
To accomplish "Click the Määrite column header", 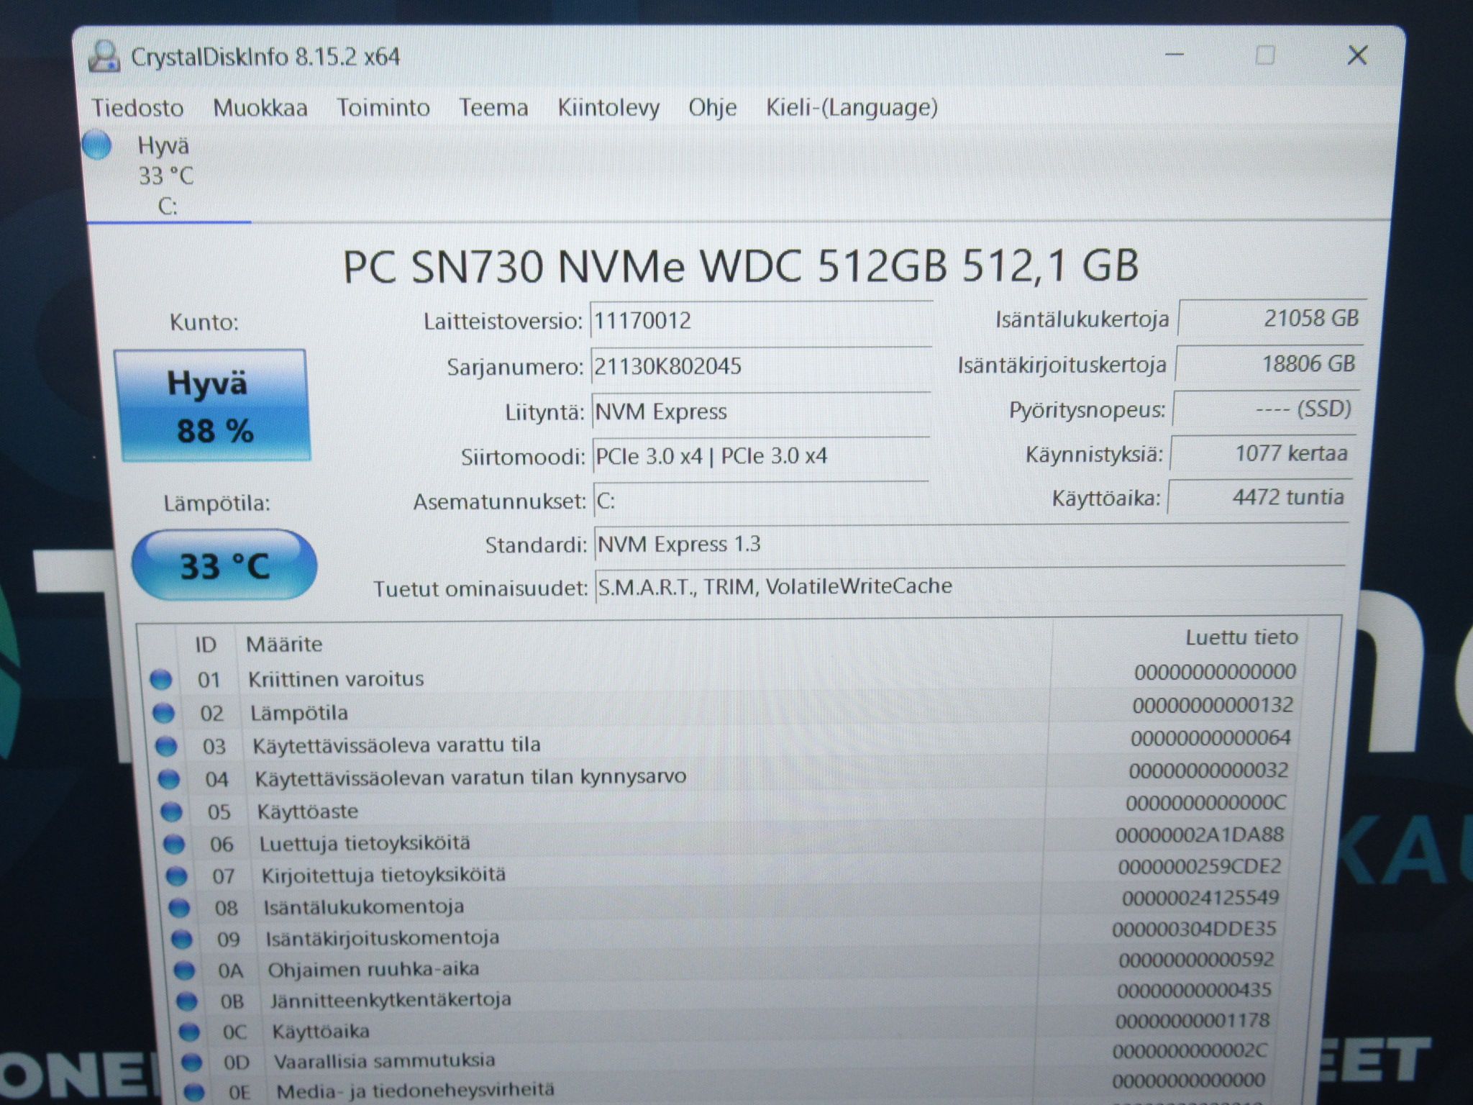I will [284, 644].
